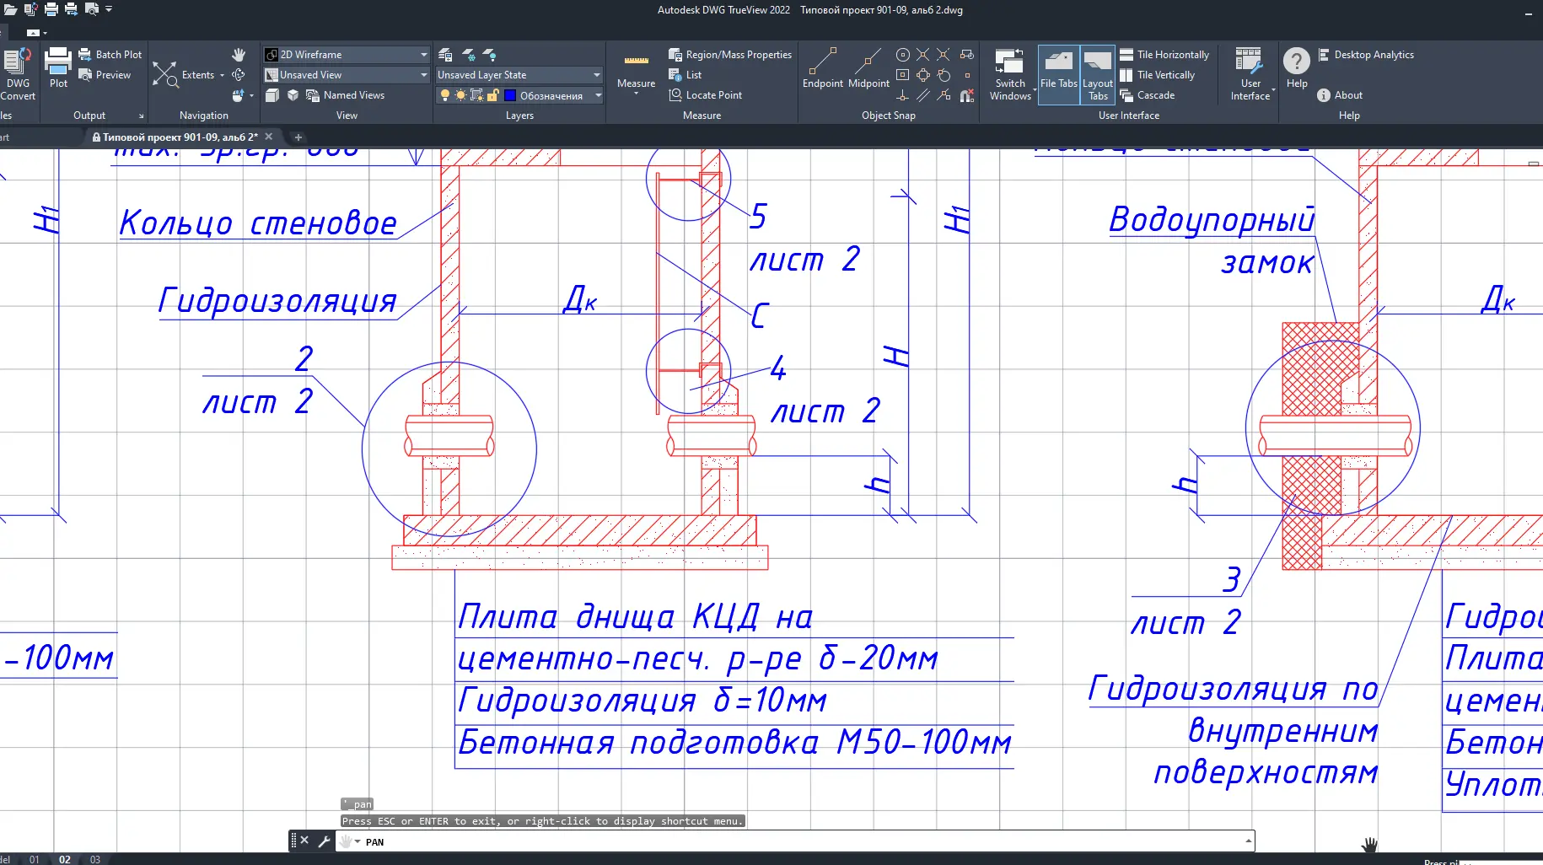The width and height of the screenshot is (1543, 865).
Task: Expand the 2D Wireframe visual style dropdown
Action: [x=423, y=55]
